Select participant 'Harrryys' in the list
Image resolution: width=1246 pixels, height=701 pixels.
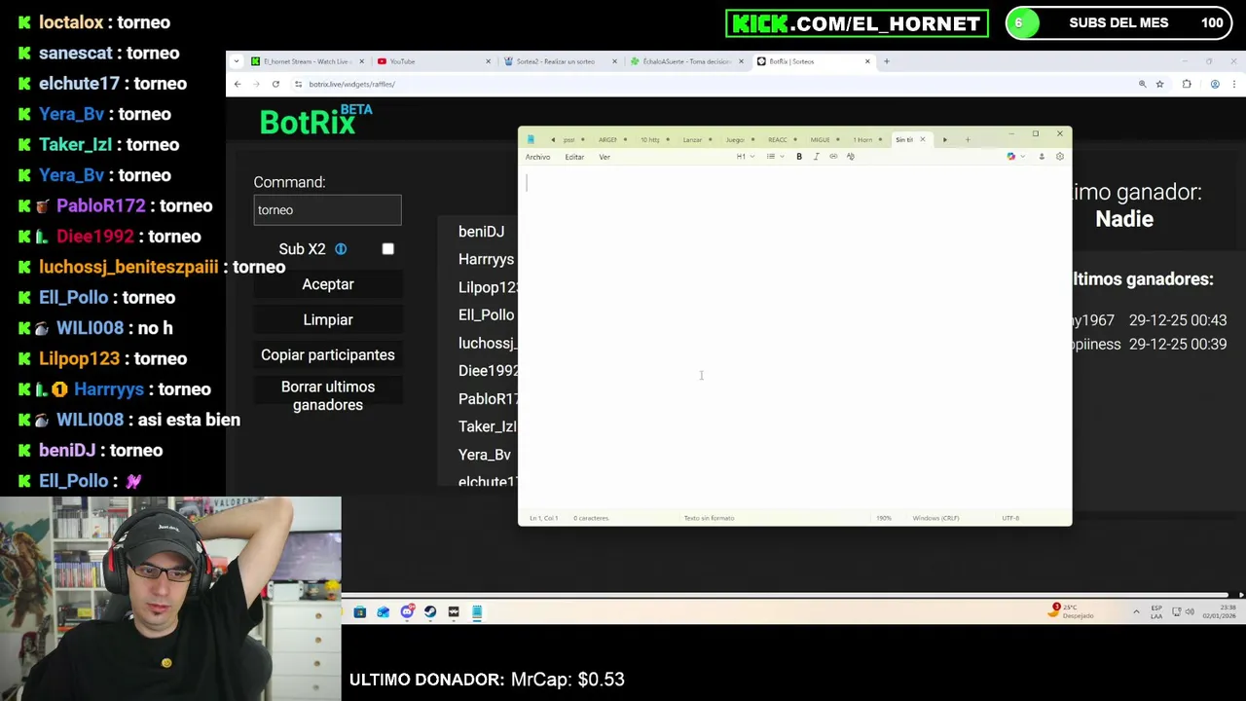point(487,260)
